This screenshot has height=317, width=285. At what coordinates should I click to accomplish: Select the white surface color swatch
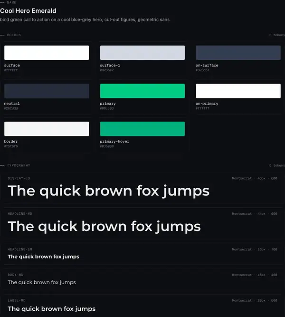[x=47, y=53]
